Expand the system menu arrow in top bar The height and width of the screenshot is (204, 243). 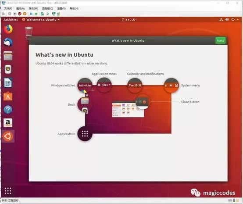[238, 20]
